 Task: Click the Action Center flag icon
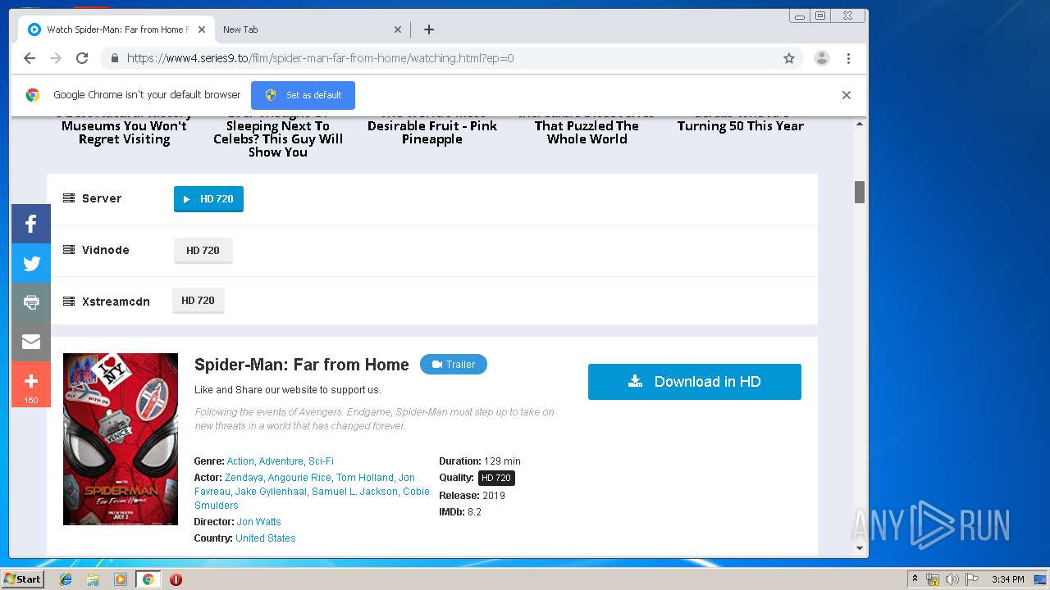pos(971,579)
